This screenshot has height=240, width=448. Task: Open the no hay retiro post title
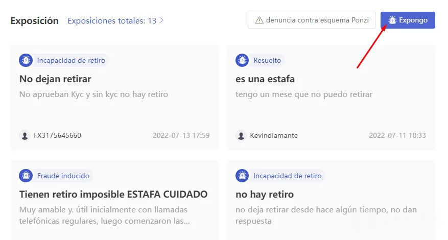pos(265,194)
